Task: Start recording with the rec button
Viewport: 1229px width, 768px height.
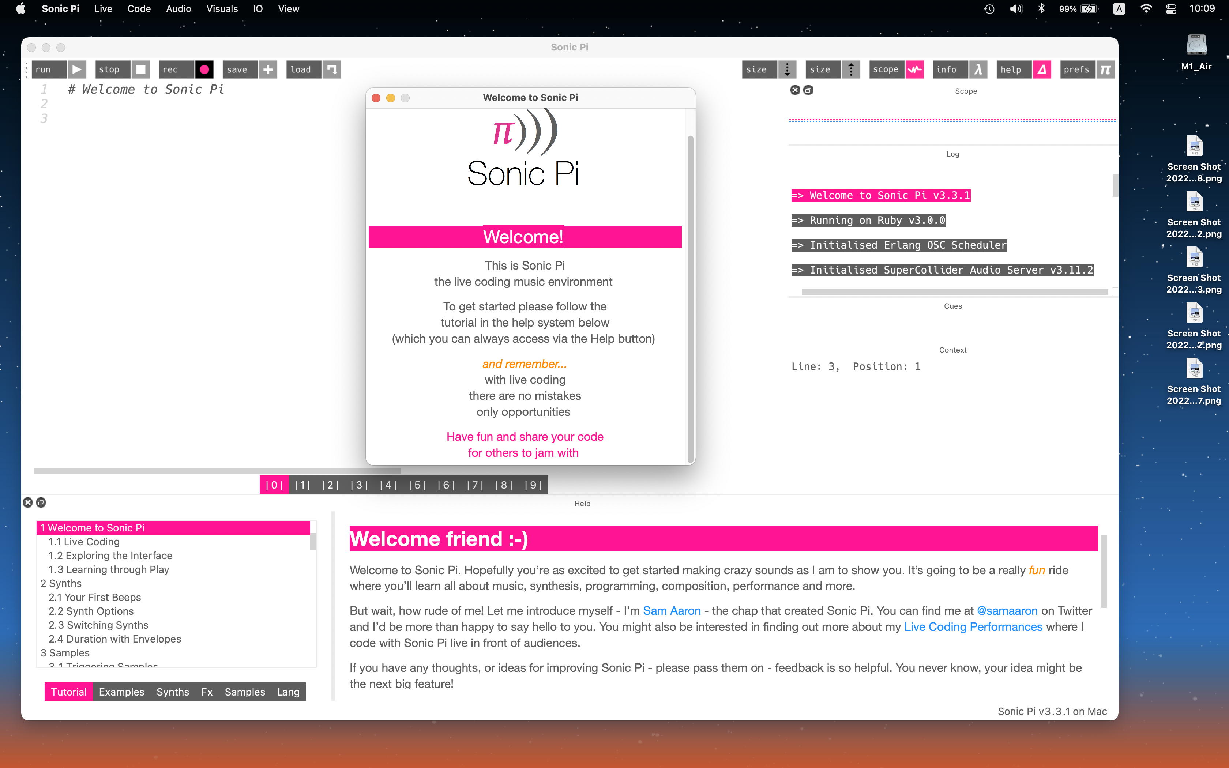Action: (204, 69)
